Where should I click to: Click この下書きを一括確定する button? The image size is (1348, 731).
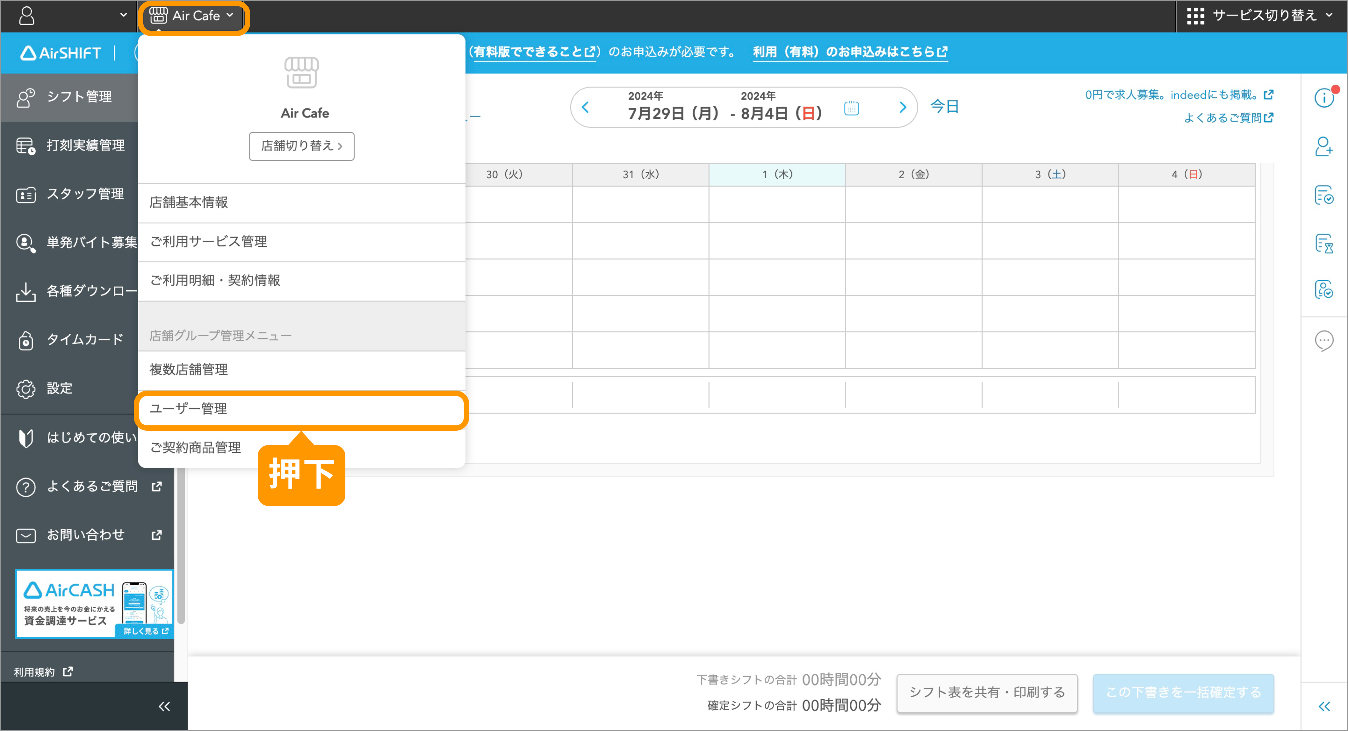(x=1183, y=693)
